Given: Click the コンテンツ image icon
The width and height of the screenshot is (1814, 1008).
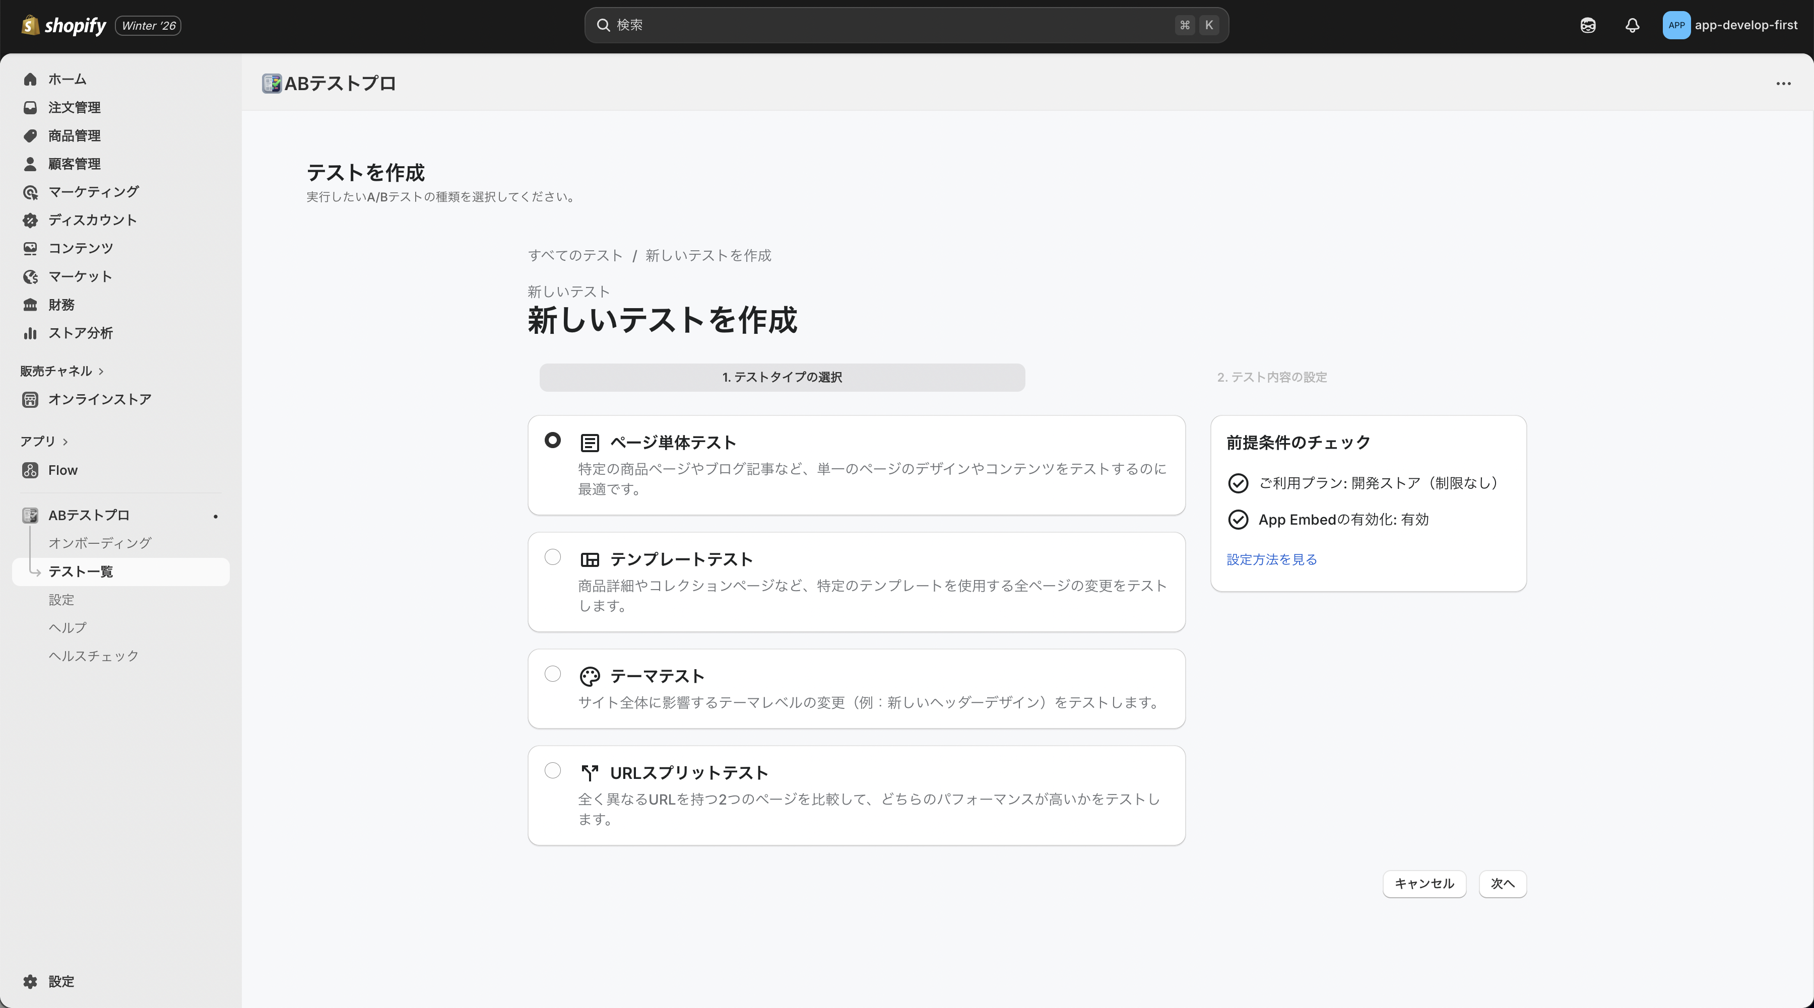Looking at the screenshot, I should 30,248.
